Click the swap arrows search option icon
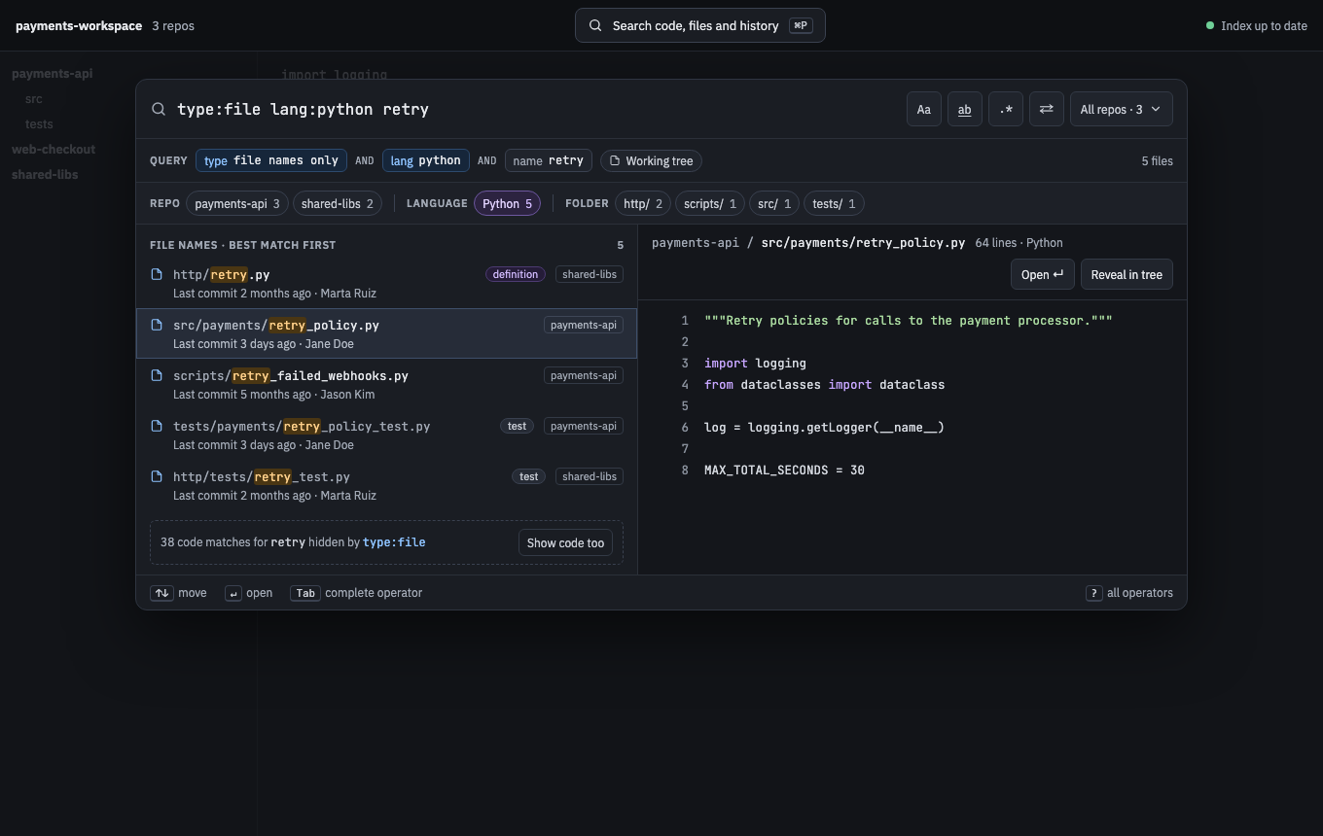1323x836 pixels. [x=1047, y=110]
